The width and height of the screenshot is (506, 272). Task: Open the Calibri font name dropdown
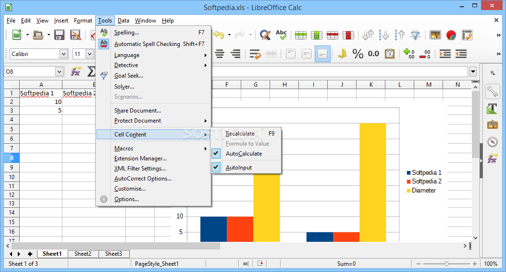63,54
